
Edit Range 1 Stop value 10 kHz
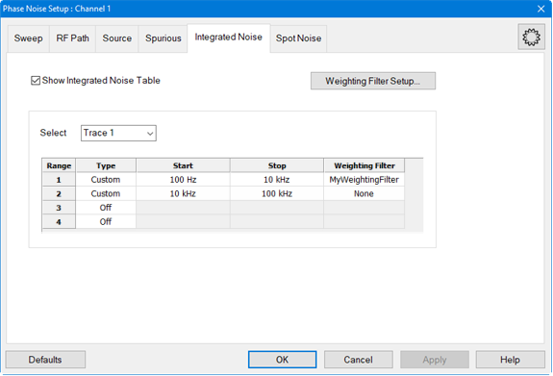(277, 180)
